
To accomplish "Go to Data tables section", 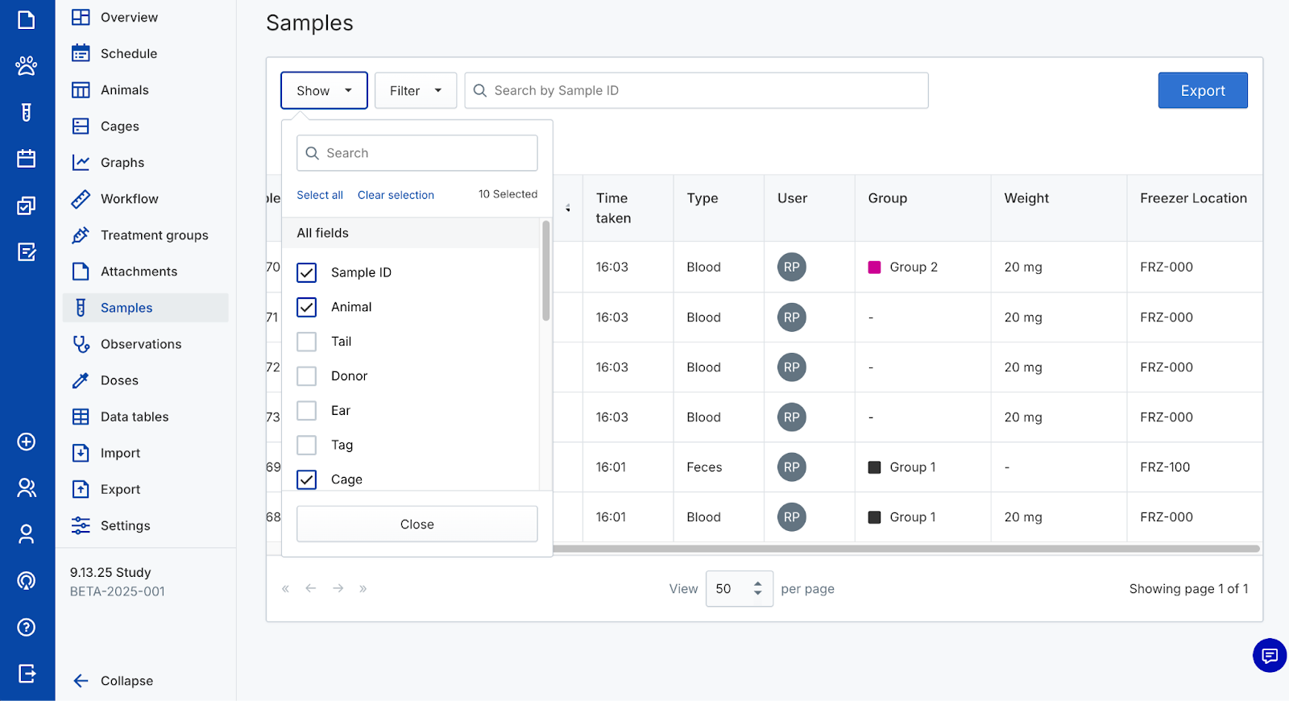I will [134, 417].
